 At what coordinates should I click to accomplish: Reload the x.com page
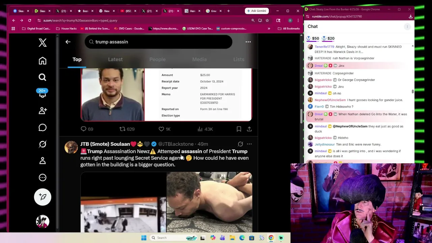point(30,20)
